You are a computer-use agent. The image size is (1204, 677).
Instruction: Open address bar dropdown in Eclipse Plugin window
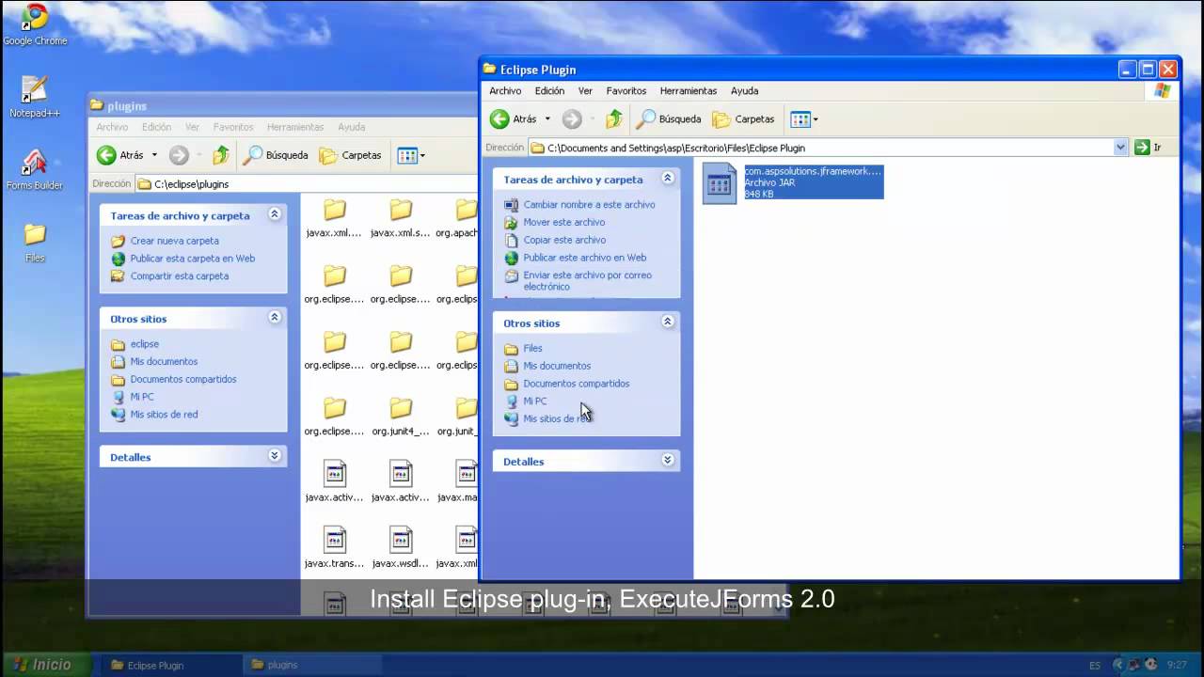coord(1120,148)
